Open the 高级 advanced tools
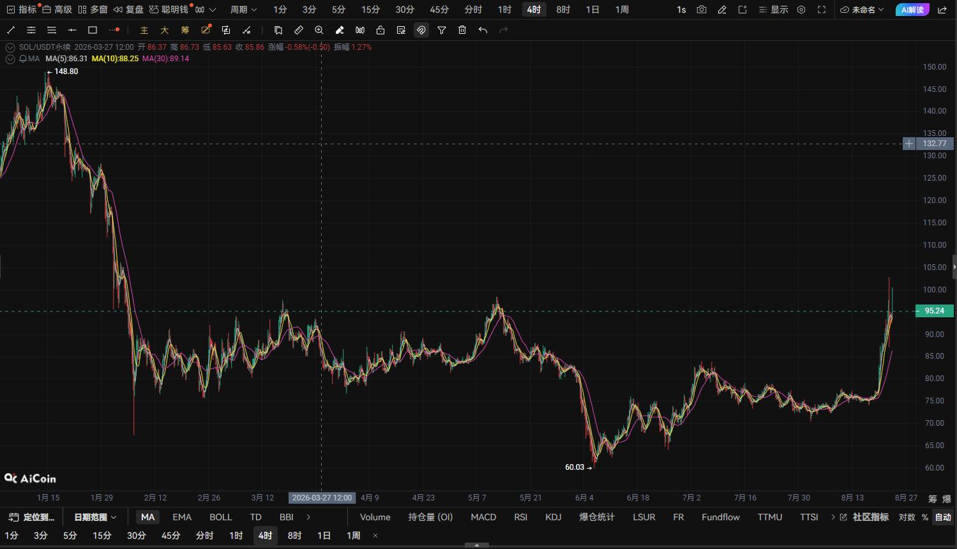 (57, 10)
